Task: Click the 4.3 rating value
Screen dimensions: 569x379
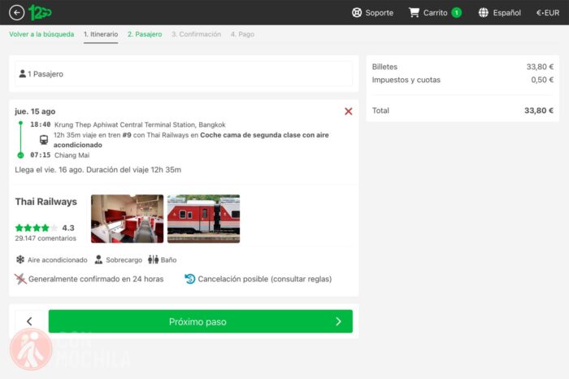Action: [68, 228]
